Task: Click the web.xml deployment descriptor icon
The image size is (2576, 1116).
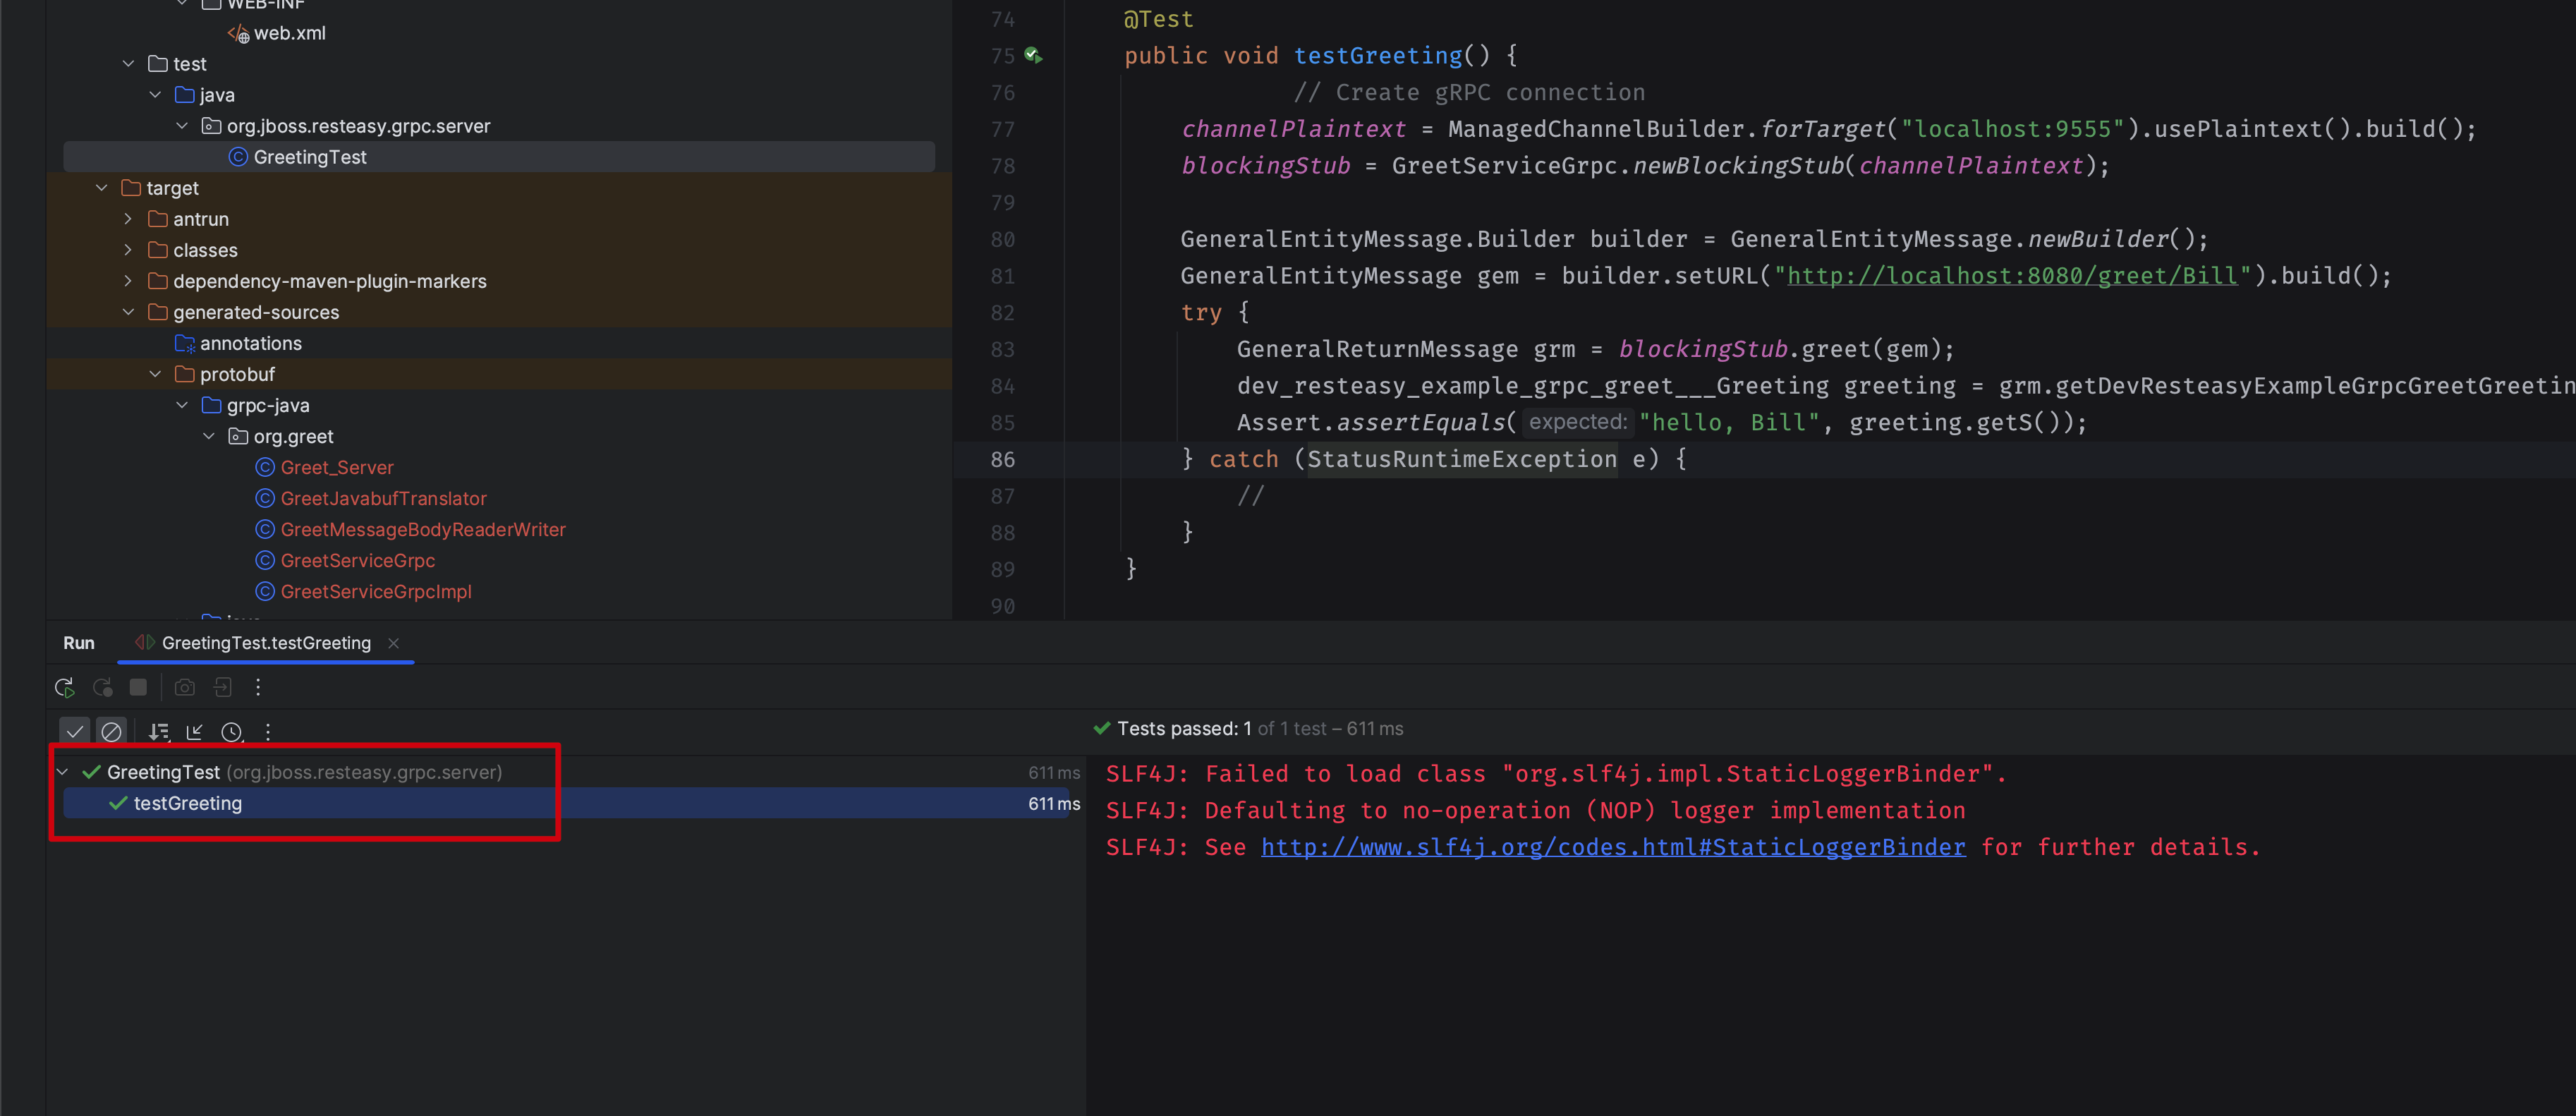Action: click(239, 33)
